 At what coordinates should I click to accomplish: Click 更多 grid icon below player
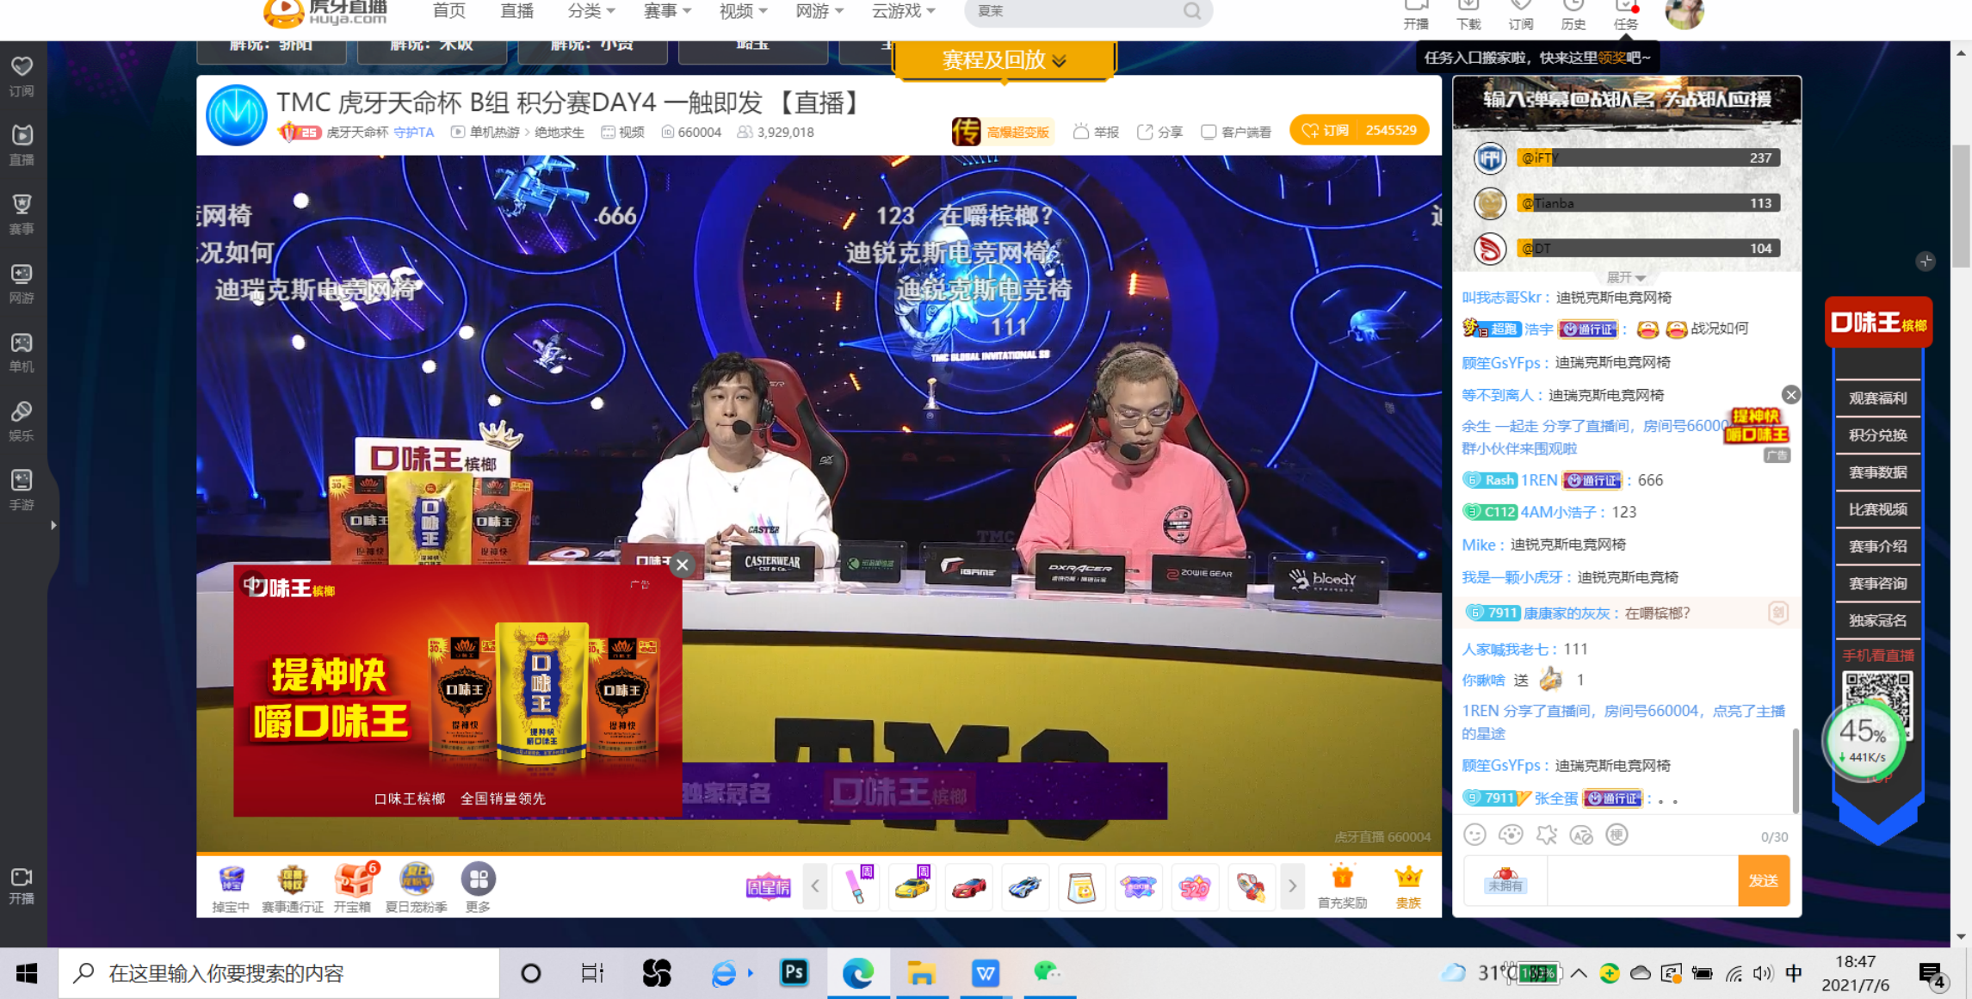click(478, 888)
